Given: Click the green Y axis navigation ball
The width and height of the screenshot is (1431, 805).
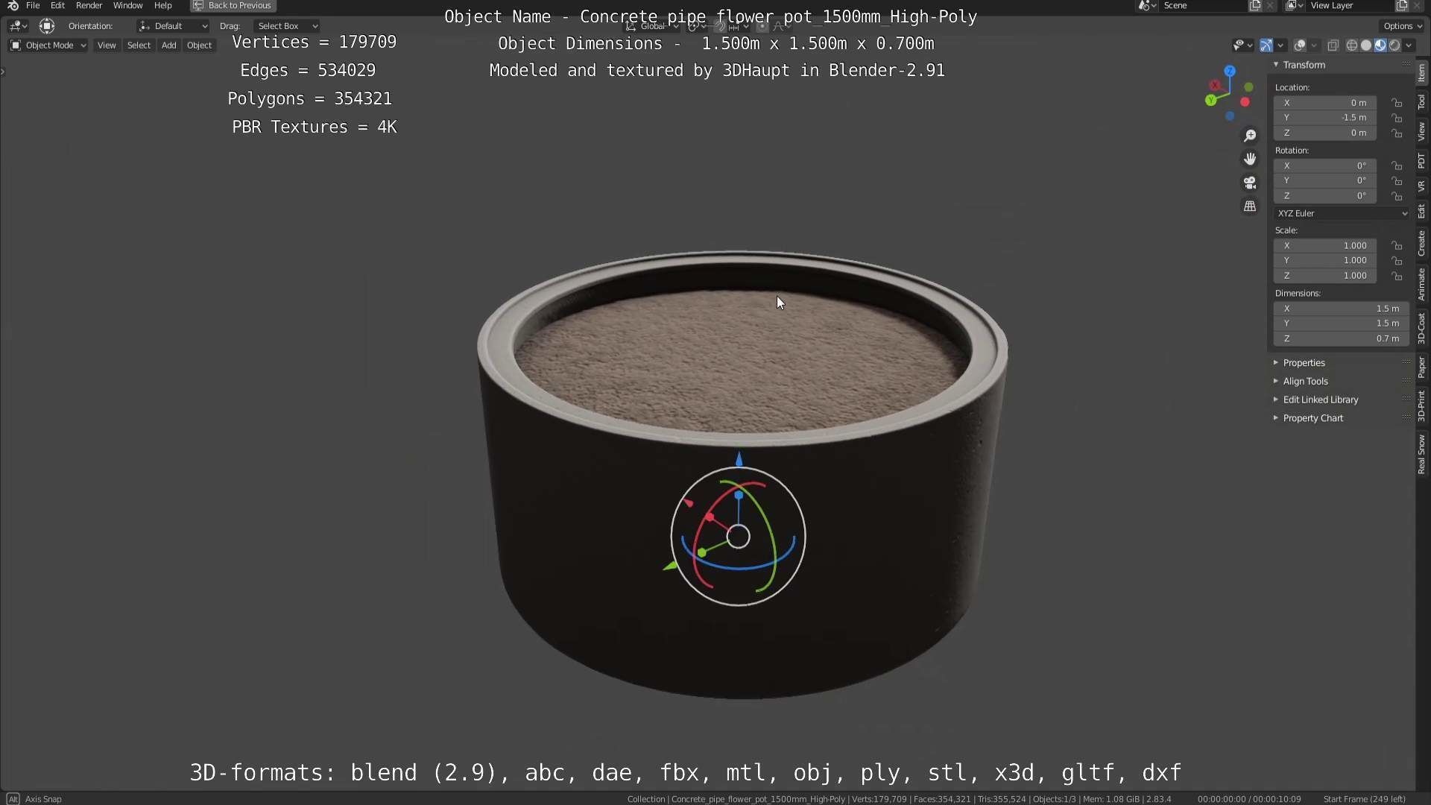Looking at the screenshot, I should click(1211, 100).
